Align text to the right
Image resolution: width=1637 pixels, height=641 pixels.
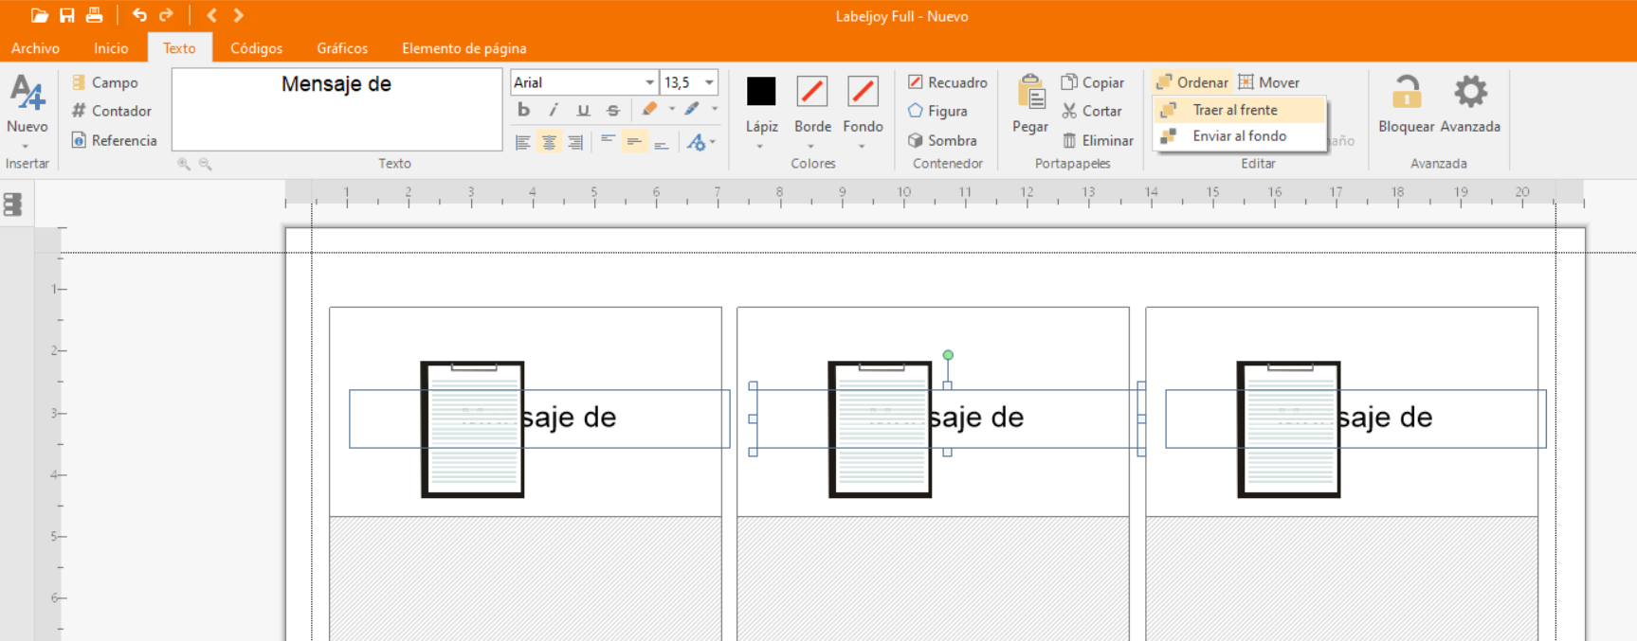click(x=575, y=142)
